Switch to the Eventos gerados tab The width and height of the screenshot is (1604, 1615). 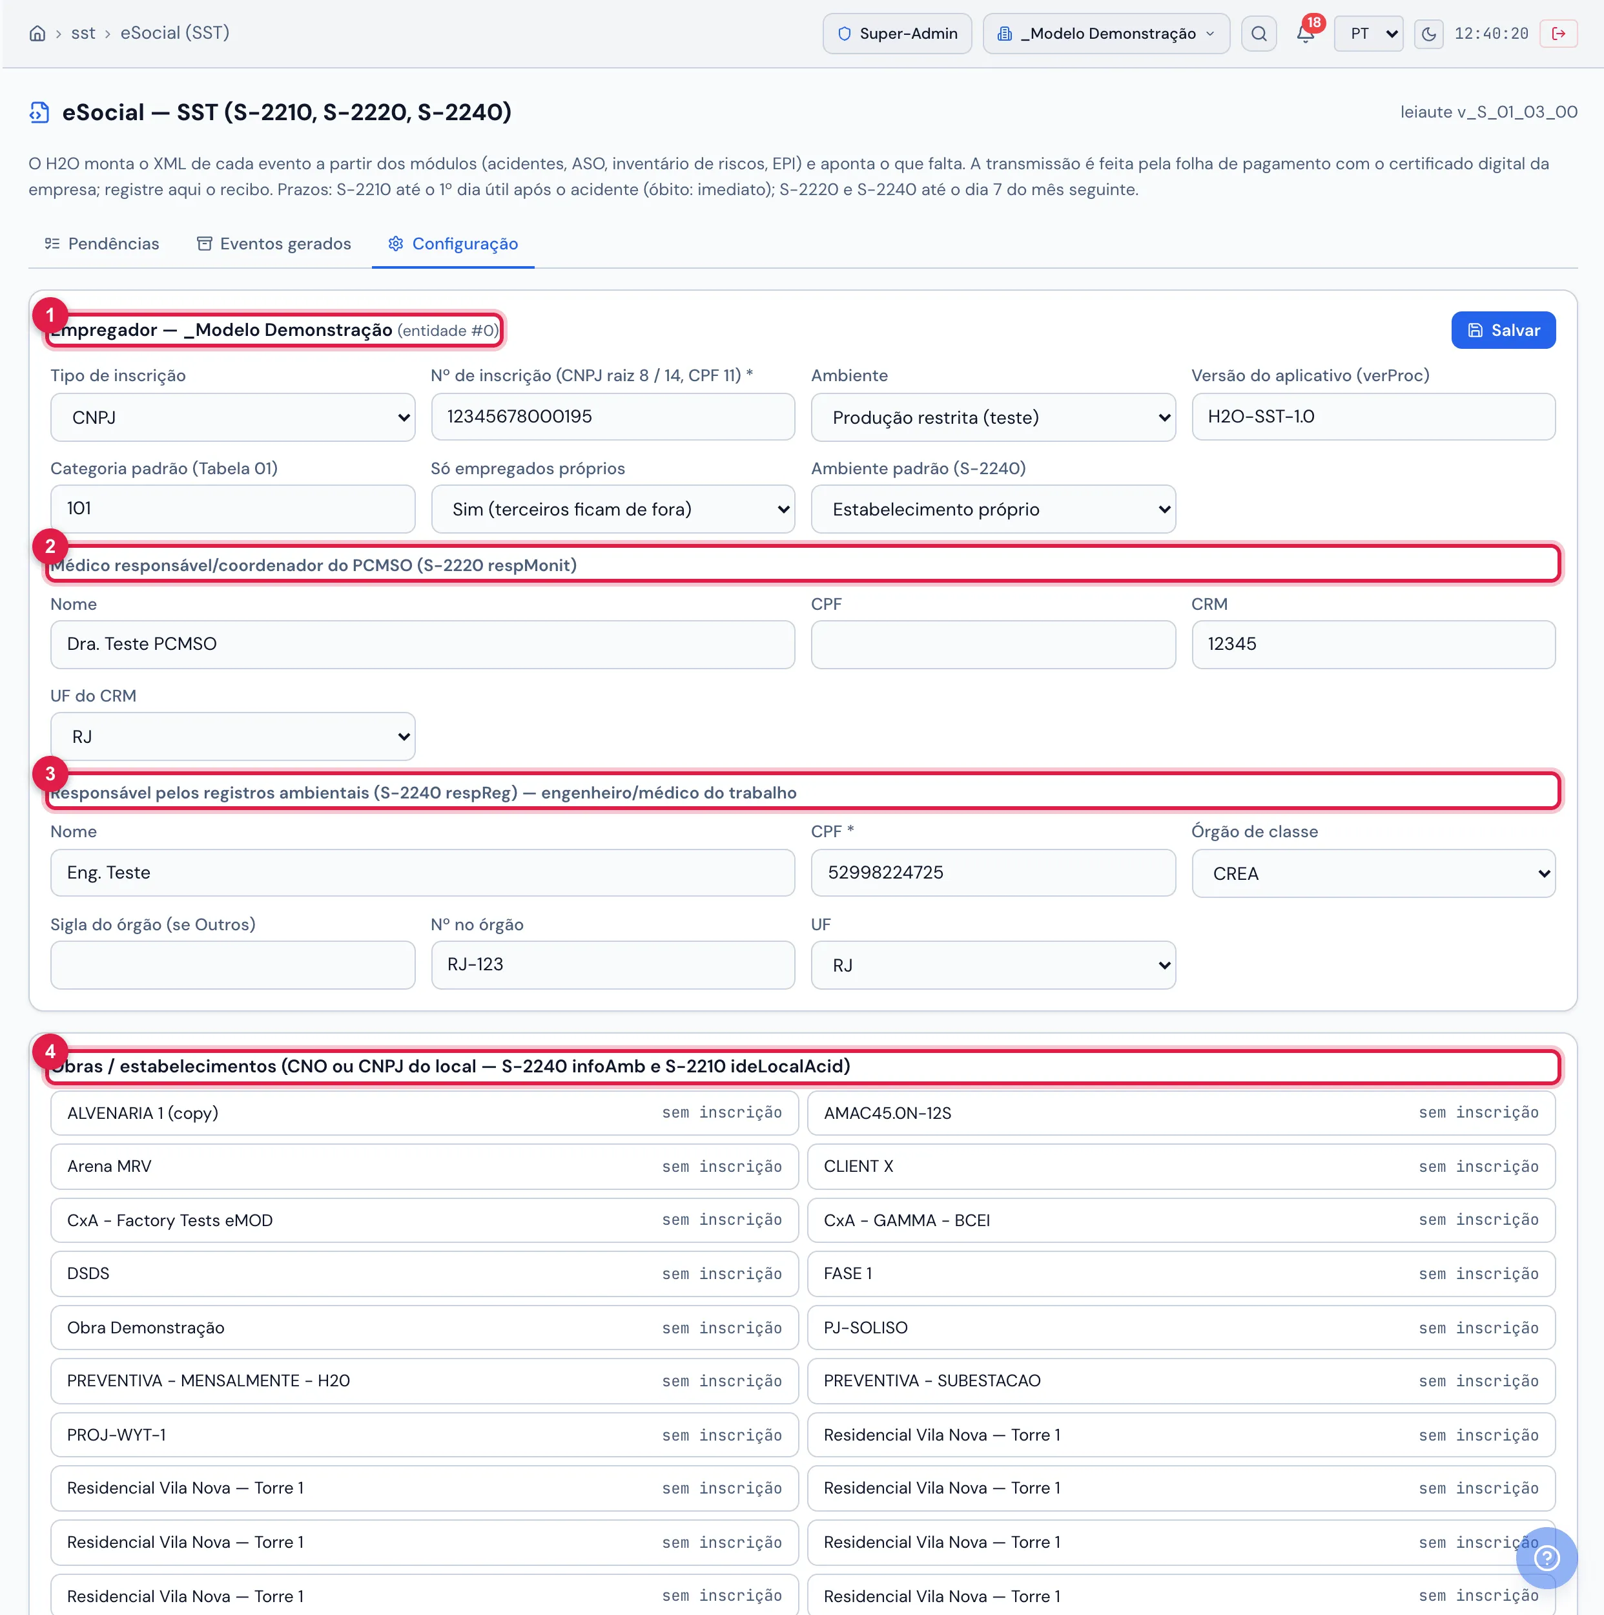click(274, 244)
